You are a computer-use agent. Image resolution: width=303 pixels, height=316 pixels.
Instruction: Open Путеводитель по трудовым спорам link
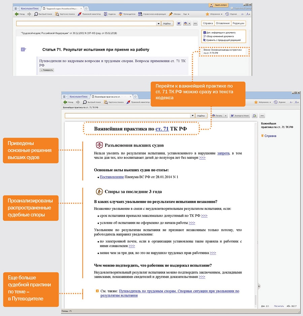tap(170, 293)
